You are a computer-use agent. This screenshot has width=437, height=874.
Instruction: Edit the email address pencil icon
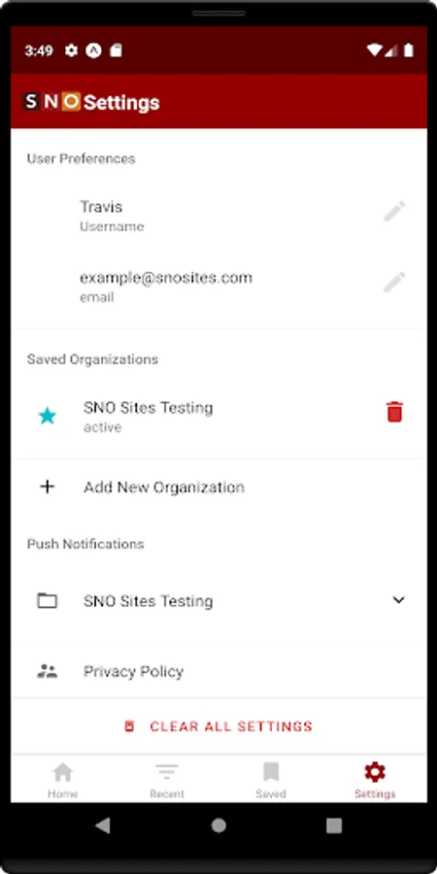(394, 283)
